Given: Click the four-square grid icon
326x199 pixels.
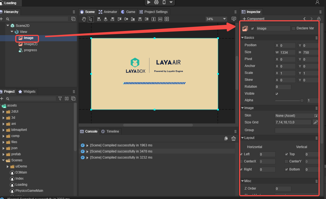Looking at the screenshot, I should pos(167,19).
